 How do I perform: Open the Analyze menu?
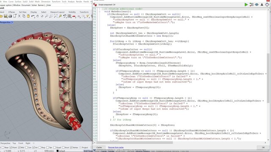click(71, 2)
